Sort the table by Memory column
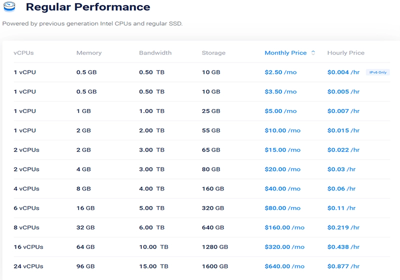400x280 pixels. pyautogui.click(x=89, y=52)
